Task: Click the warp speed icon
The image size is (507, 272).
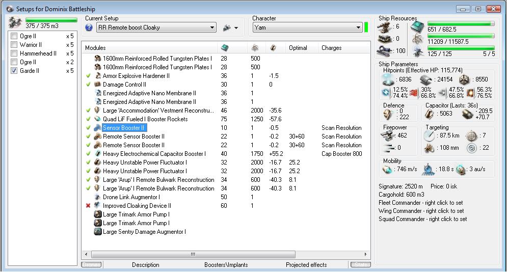Action: 461,170
